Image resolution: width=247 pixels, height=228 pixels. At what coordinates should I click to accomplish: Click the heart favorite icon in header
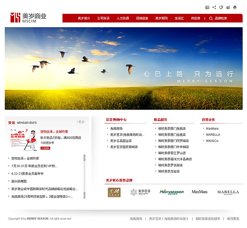[x=221, y=7]
